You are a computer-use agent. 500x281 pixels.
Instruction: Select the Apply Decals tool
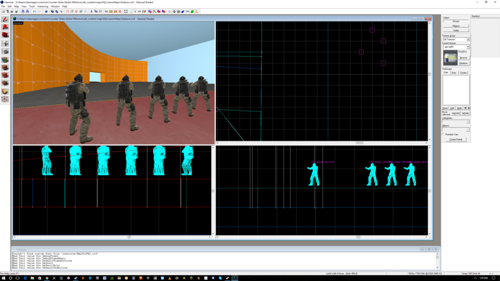[x=5, y=75]
